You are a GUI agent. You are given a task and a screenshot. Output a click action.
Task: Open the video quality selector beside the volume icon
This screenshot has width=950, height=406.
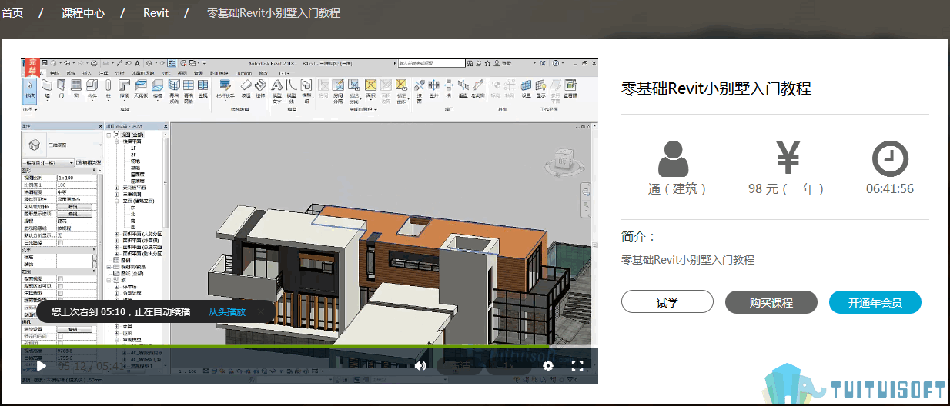click(459, 366)
